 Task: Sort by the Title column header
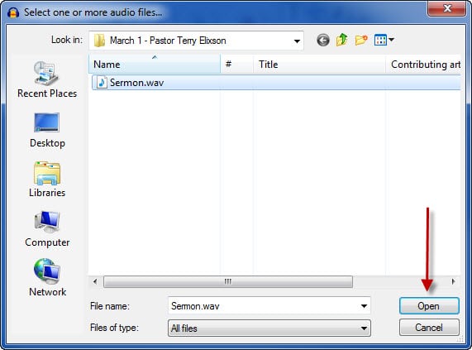point(319,64)
